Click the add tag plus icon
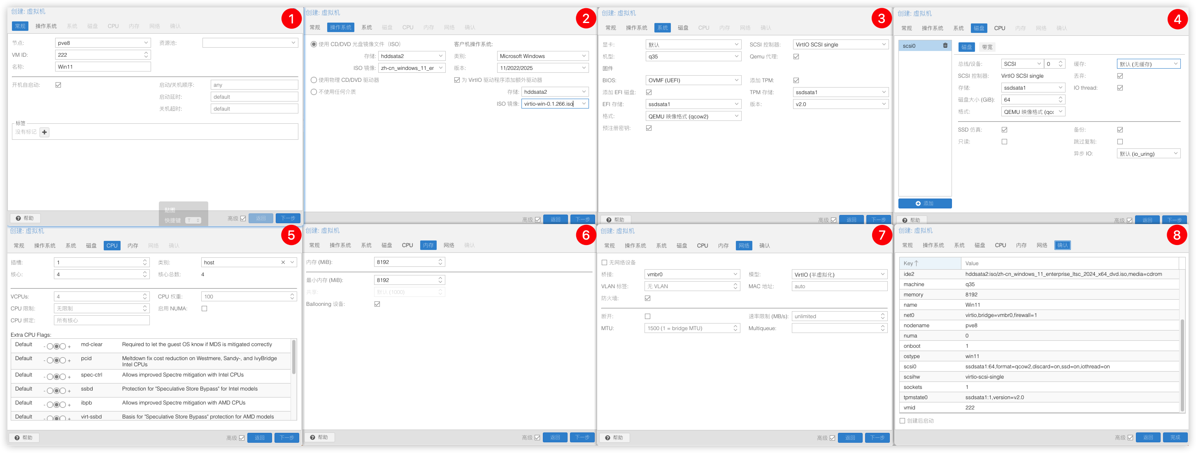Image resolution: width=1196 pixels, height=453 pixels. (44, 132)
